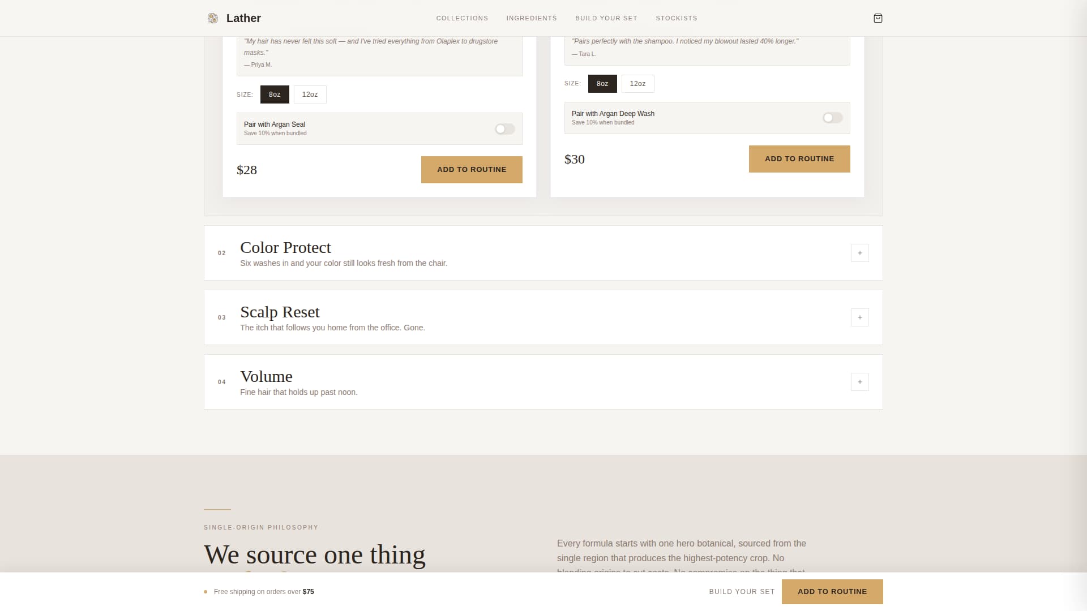Click Build Your Set in the bottom bar
This screenshot has width=1087, height=611.
coord(742,591)
